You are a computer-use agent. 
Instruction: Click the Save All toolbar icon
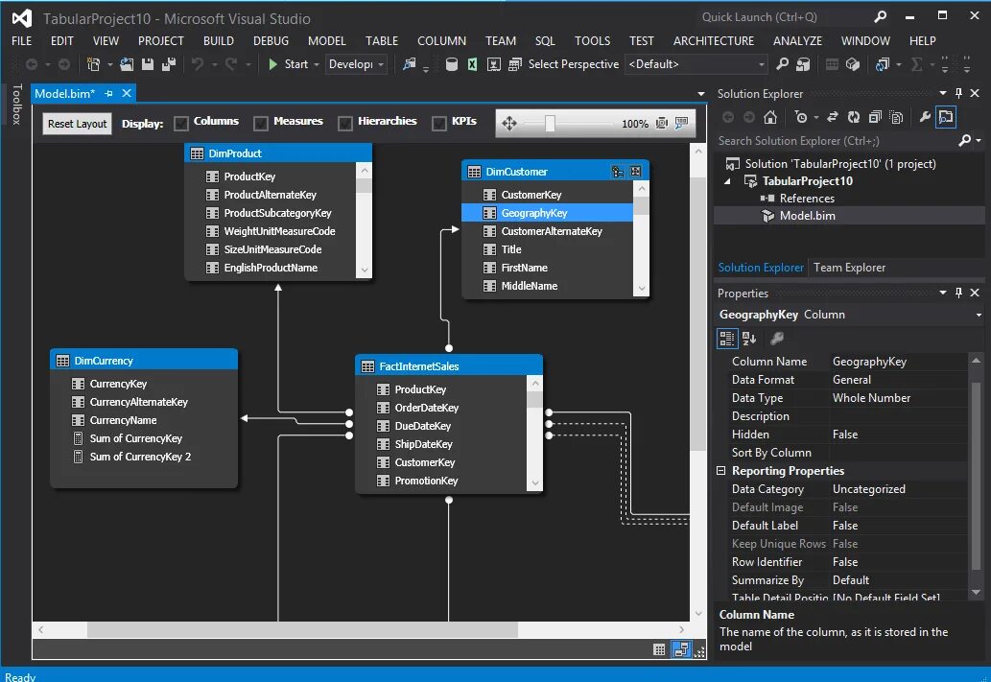tap(169, 64)
